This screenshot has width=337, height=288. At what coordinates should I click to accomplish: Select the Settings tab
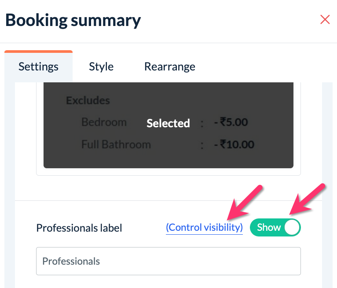tap(38, 66)
